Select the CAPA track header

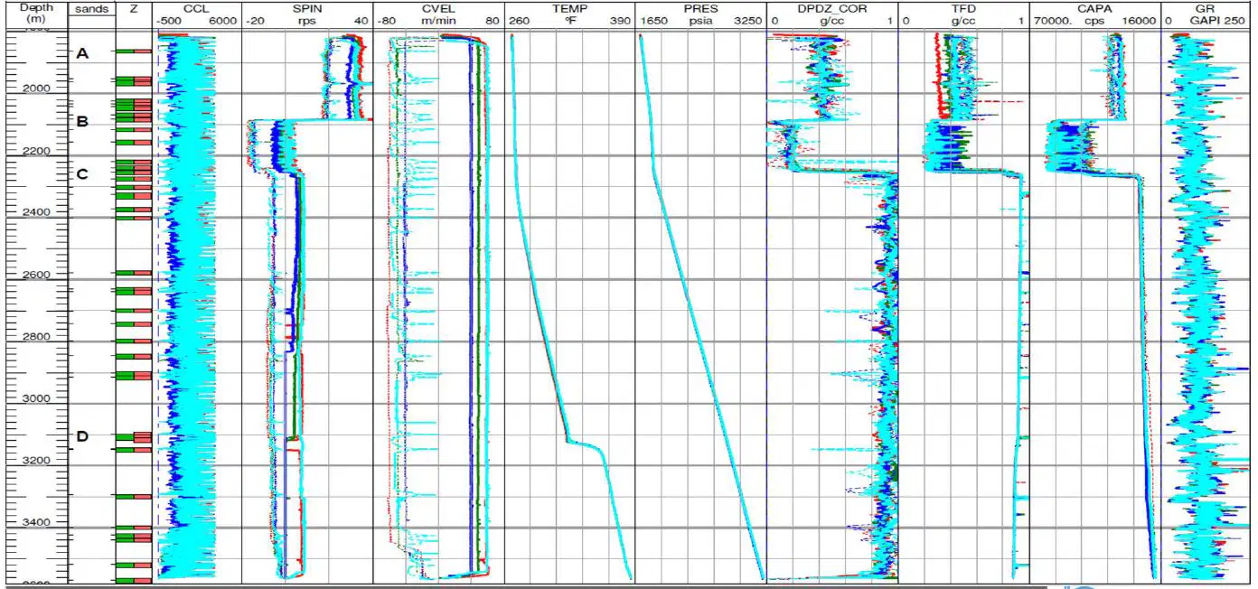(1094, 9)
